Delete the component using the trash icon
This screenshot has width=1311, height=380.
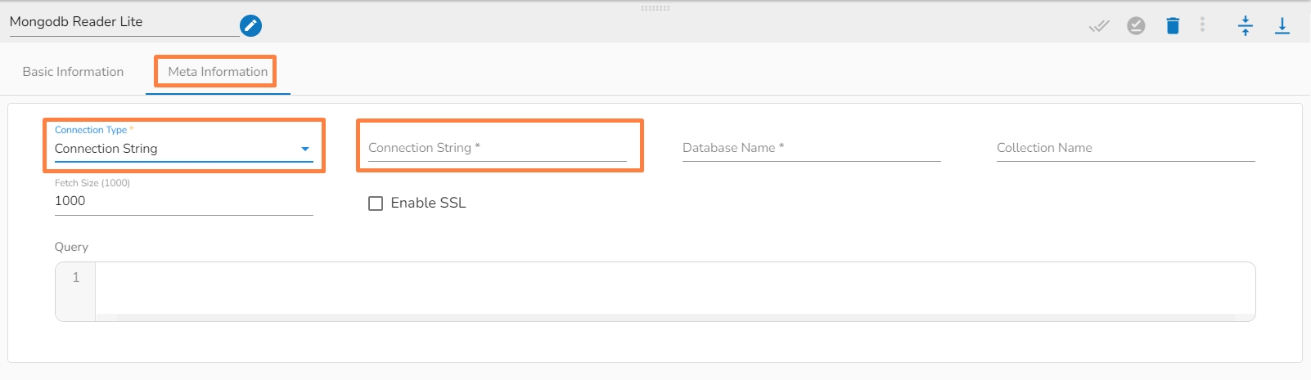coord(1173,26)
